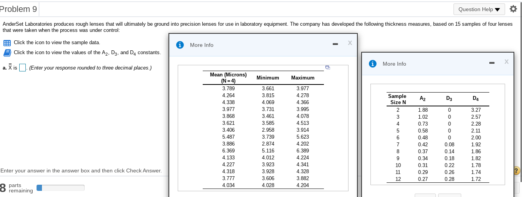Select minimum value 2.958
The width and height of the screenshot is (522, 197).
tap(268, 130)
